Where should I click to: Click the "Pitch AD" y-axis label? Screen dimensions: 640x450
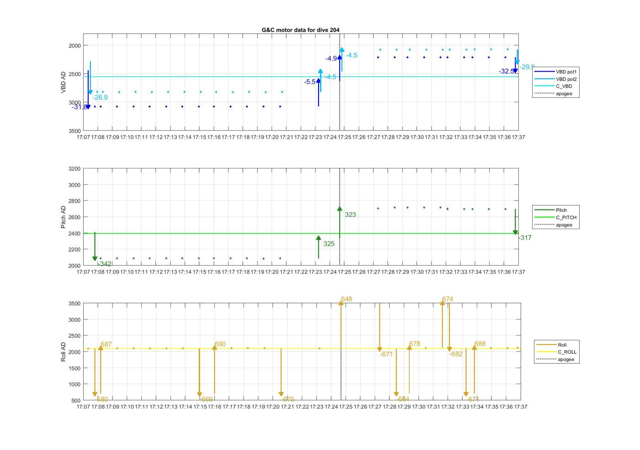click(x=64, y=217)
